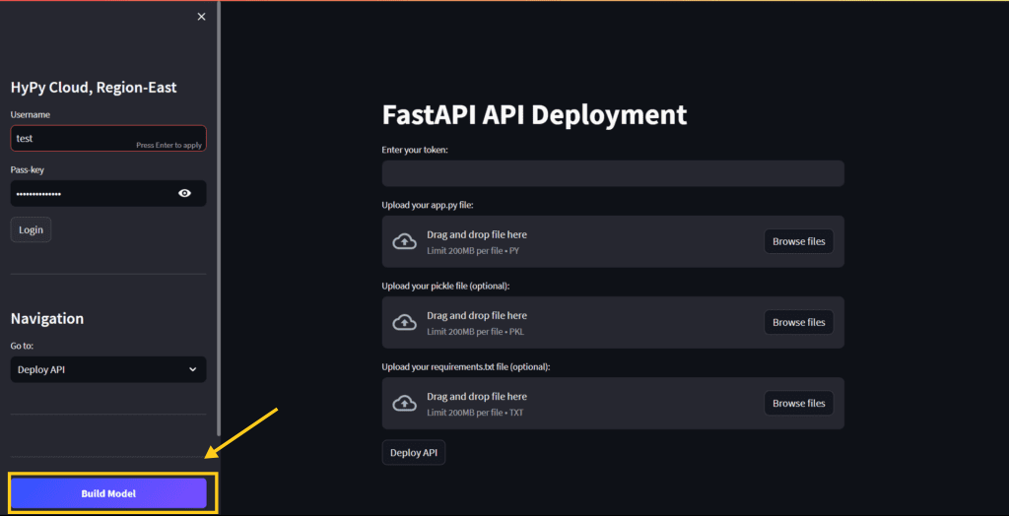The width and height of the screenshot is (1009, 516).
Task: Click the 'Enter your token:' label
Action: tap(415, 150)
